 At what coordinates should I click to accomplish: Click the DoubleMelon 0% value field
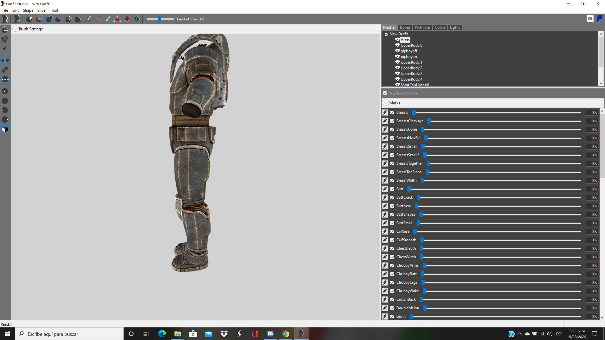tap(592, 308)
